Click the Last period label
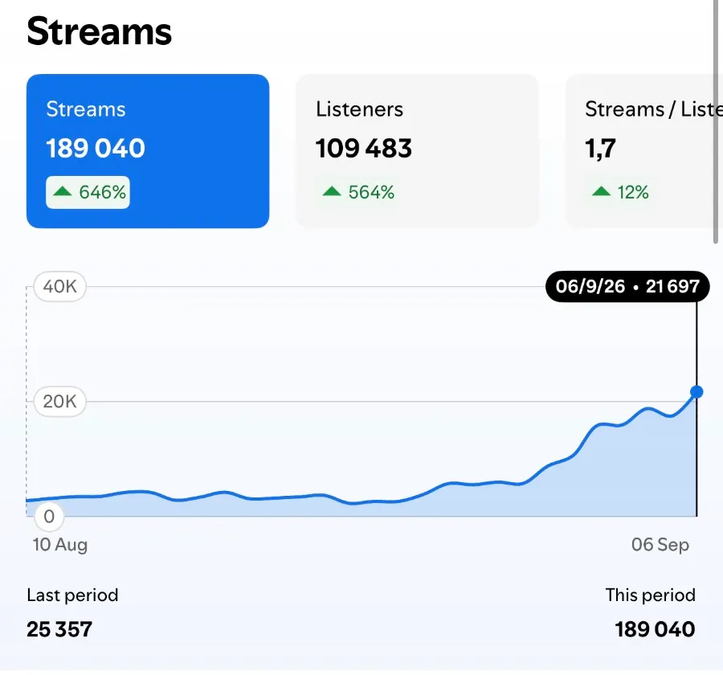This screenshot has width=723, height=675. [x=72, y=595]
